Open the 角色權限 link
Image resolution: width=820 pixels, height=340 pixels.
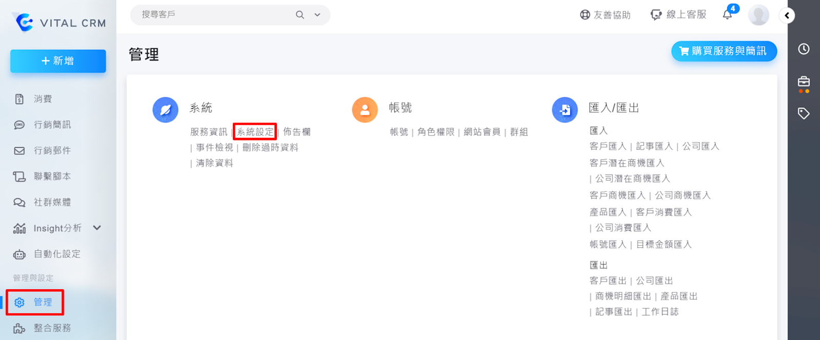(x=435, y=132)
